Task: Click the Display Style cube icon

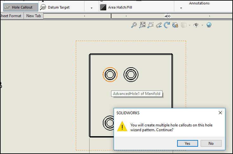Action: 184,25
